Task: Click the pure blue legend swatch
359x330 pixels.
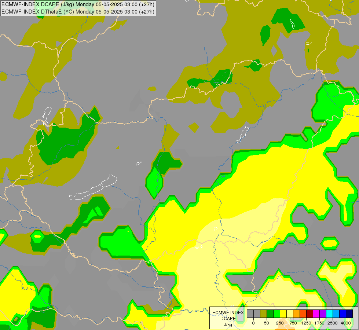Action: click(343, 313)
